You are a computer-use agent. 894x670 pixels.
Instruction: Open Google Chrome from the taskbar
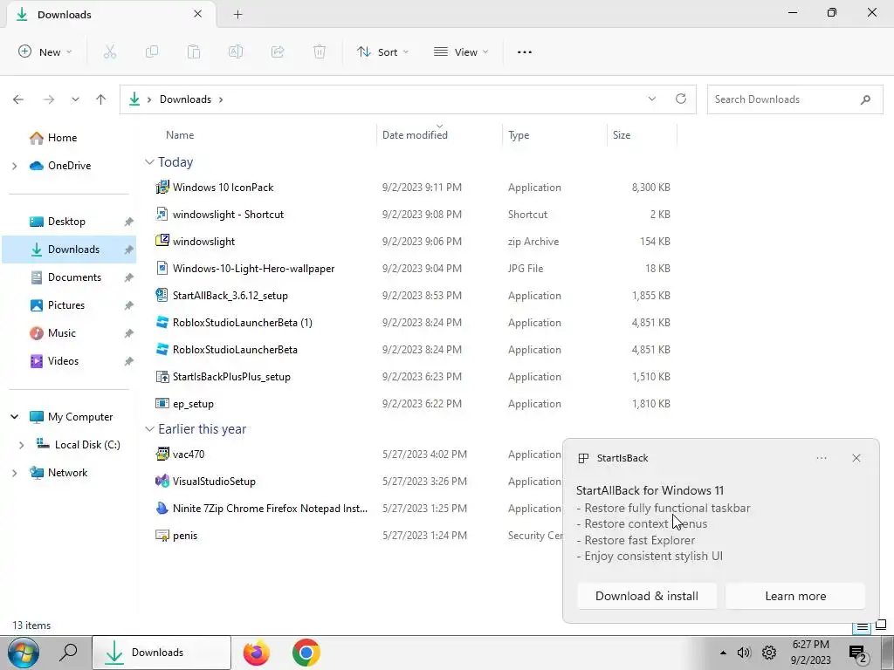tap(306, 653)
